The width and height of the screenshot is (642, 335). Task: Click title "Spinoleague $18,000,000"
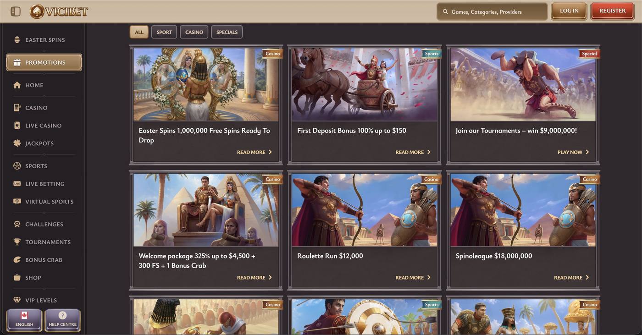point(494,256)
